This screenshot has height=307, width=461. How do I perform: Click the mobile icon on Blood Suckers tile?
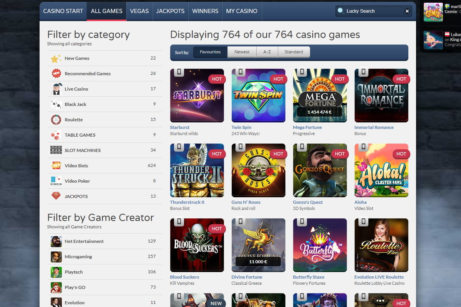point(179,222)
